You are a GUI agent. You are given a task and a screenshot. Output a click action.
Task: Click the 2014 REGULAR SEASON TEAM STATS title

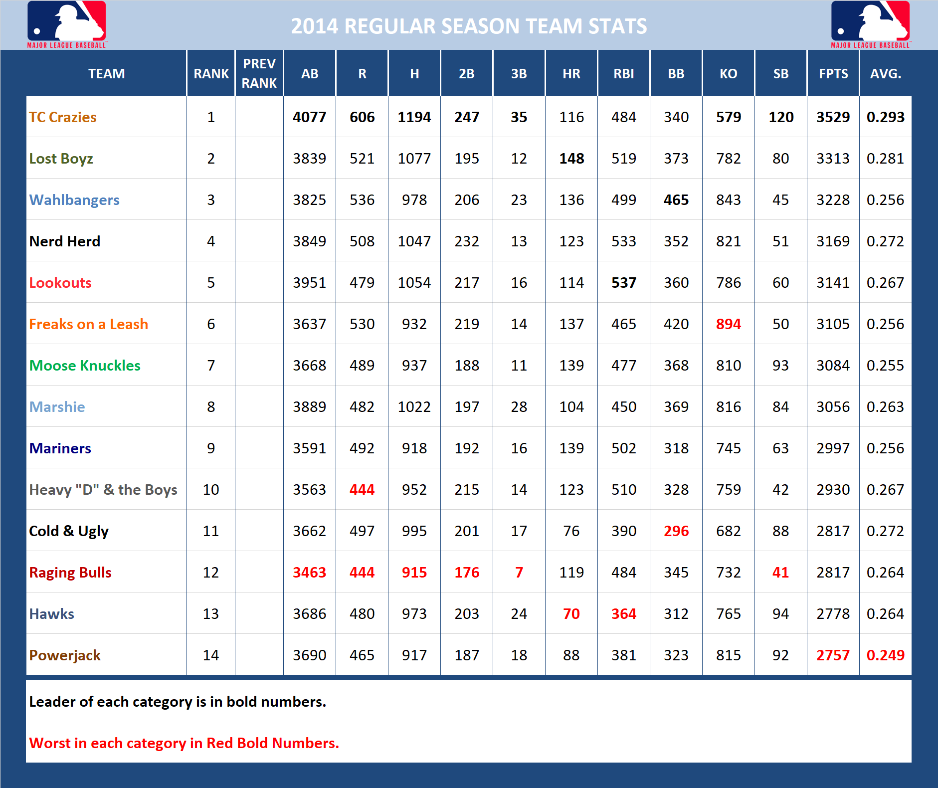pyautogui.click(x=469, y=25)
